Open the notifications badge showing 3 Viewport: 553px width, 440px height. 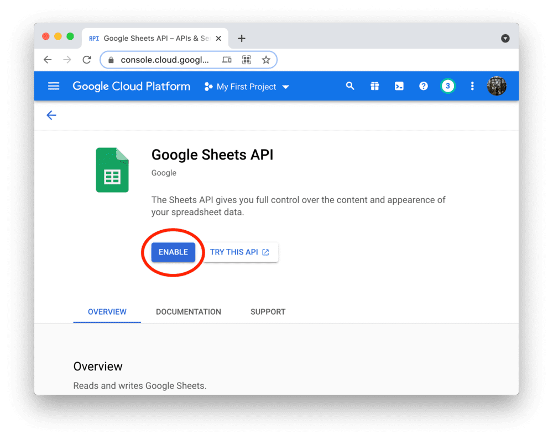pos(447,86)
